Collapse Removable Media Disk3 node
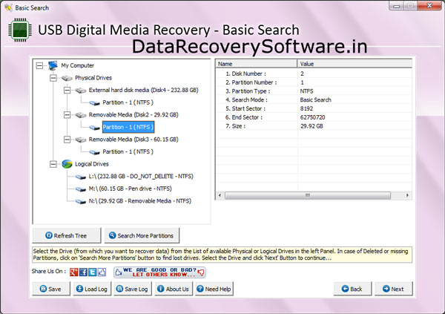445x314 pixels. click(67, 140)
